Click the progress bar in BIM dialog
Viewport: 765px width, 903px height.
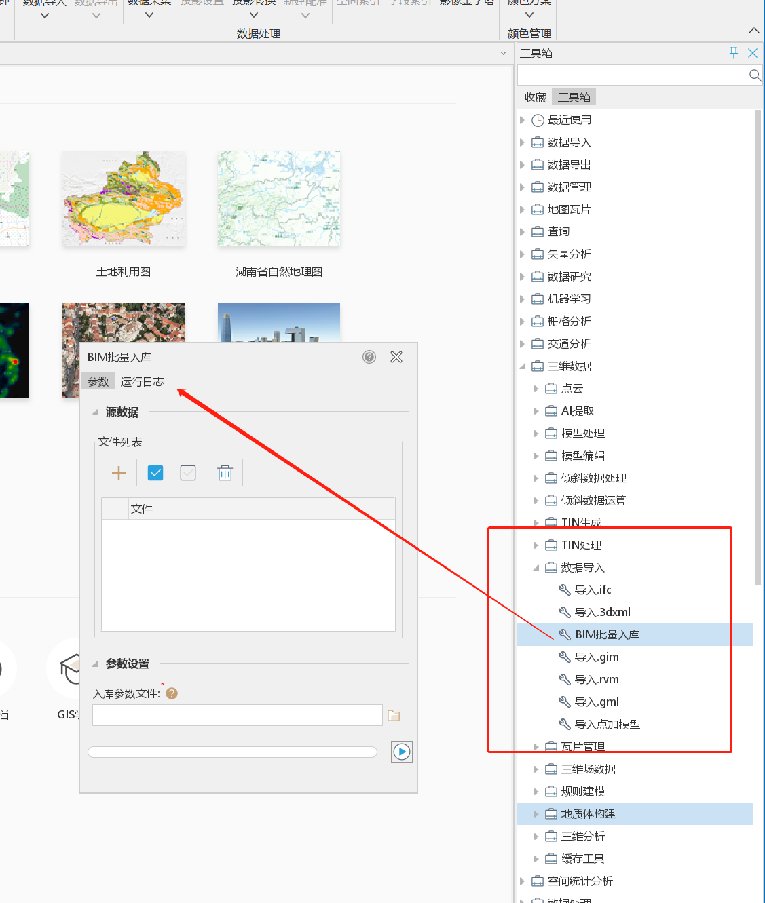(x=233, y=752)
